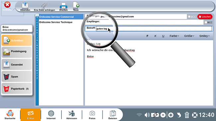Open the Größe size dropdown

189,36
